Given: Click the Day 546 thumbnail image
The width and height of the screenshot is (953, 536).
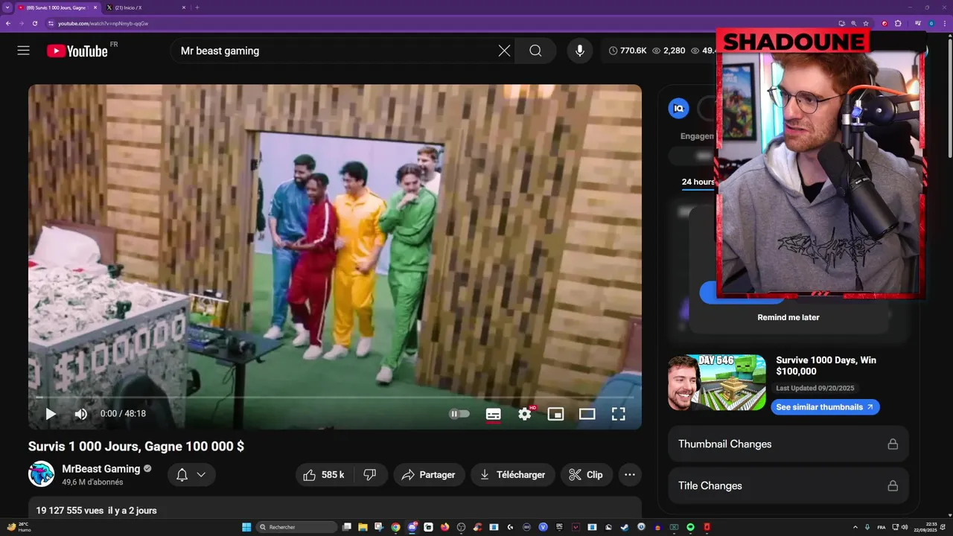Looking at the screenshot, I should pos(717,383).
